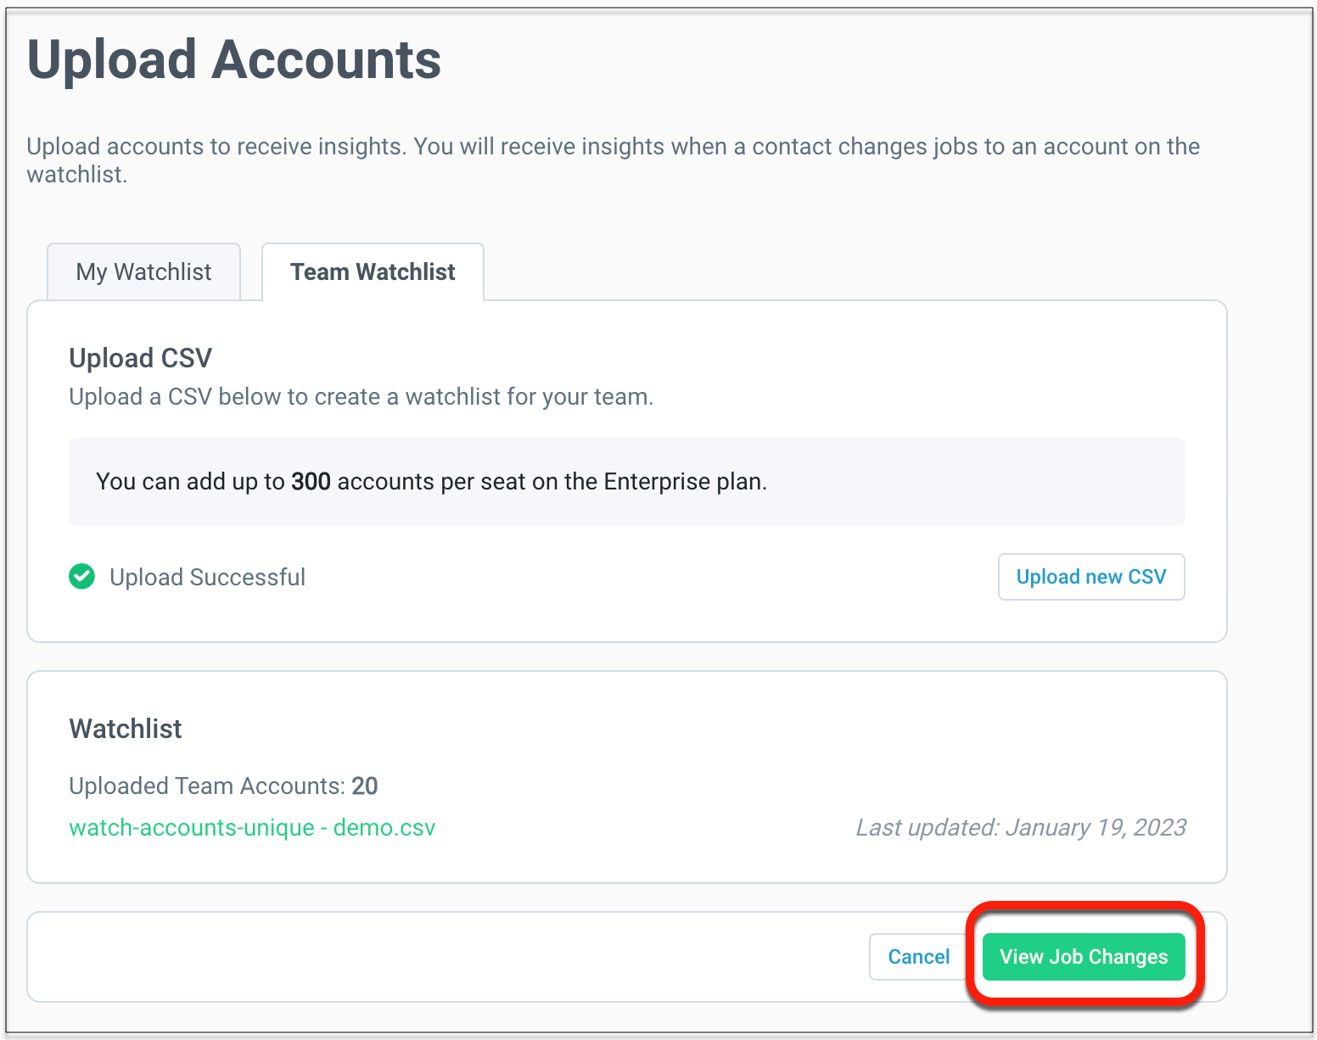The image size is (1317, 1040).
Task: Click the Upload Successful status text
Action: [x=208, y=578]
